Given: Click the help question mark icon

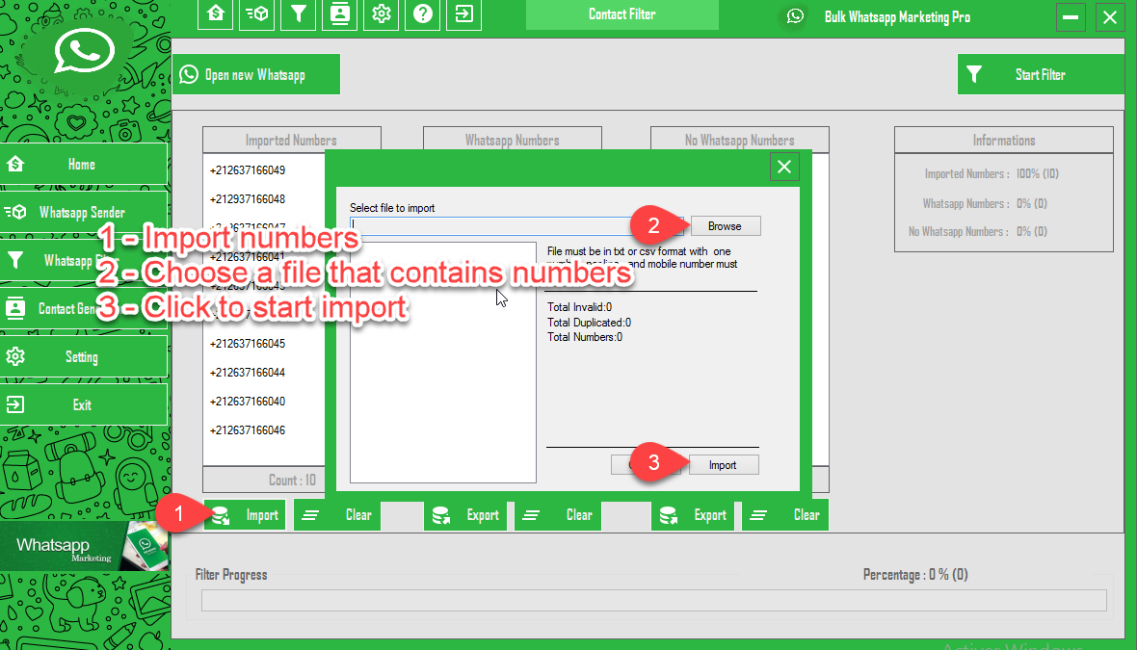Looking at the screenshot, I should (x=423, y=14).
